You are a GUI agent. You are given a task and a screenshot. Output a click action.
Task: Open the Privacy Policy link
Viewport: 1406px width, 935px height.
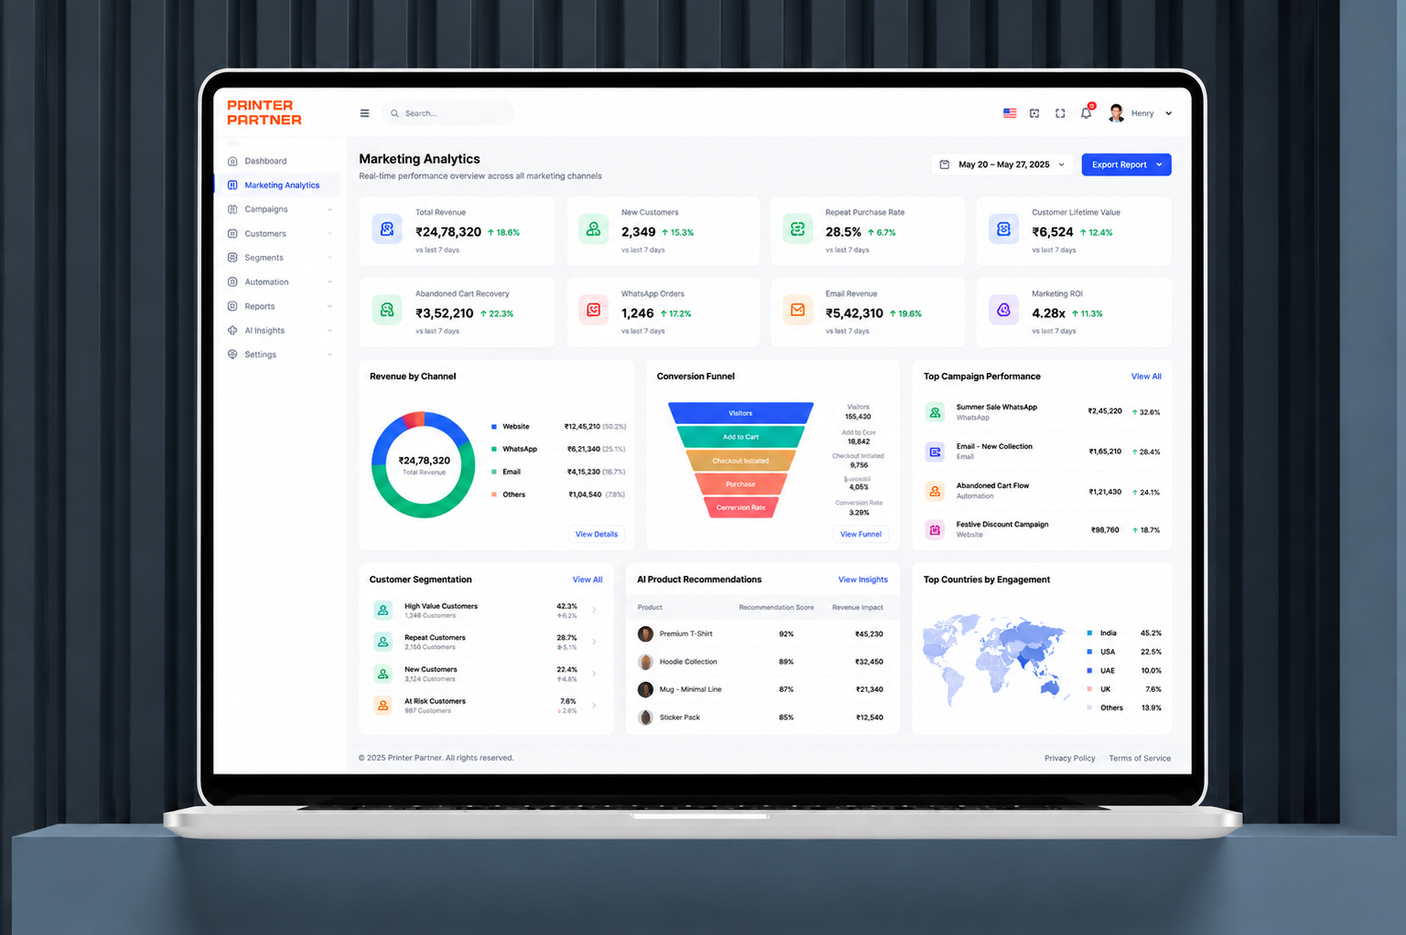1069,759
